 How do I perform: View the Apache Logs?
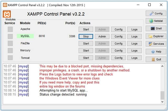pos(134,29)
